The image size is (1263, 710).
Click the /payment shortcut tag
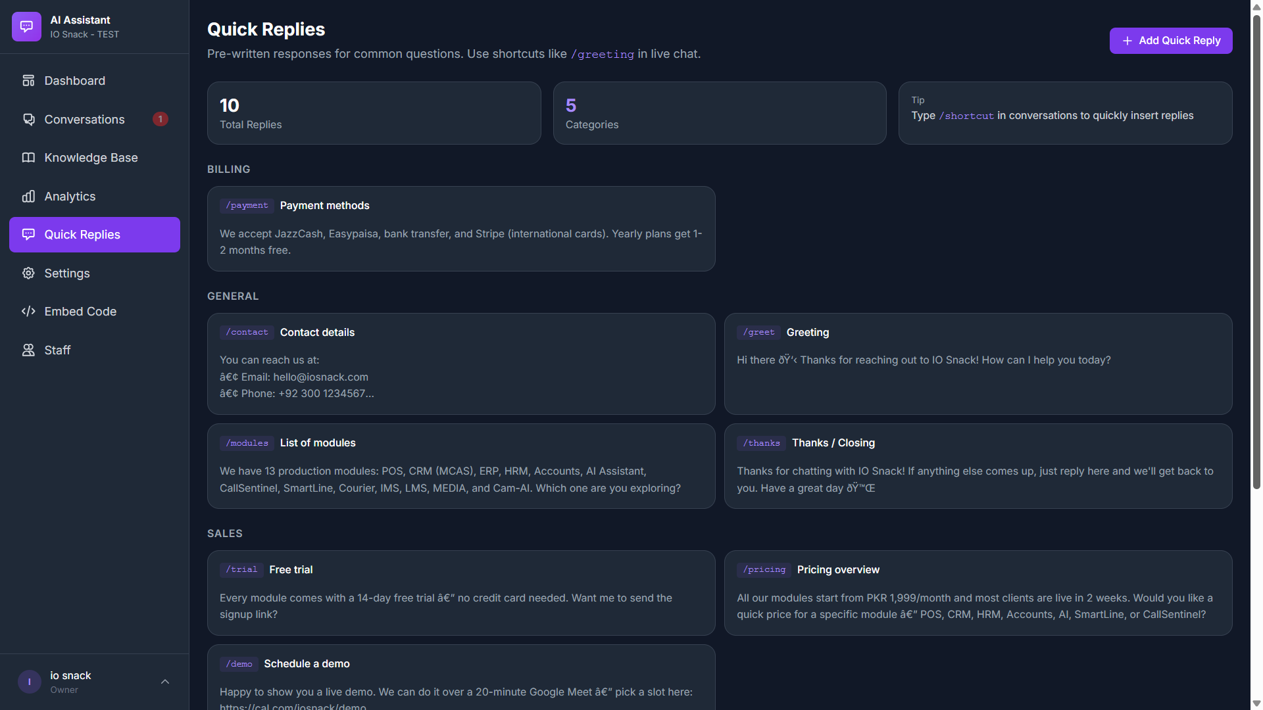pyautogui.click(x=247, y=206)
